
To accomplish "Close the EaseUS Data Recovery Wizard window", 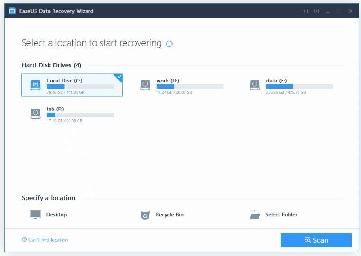I will 351,11.
